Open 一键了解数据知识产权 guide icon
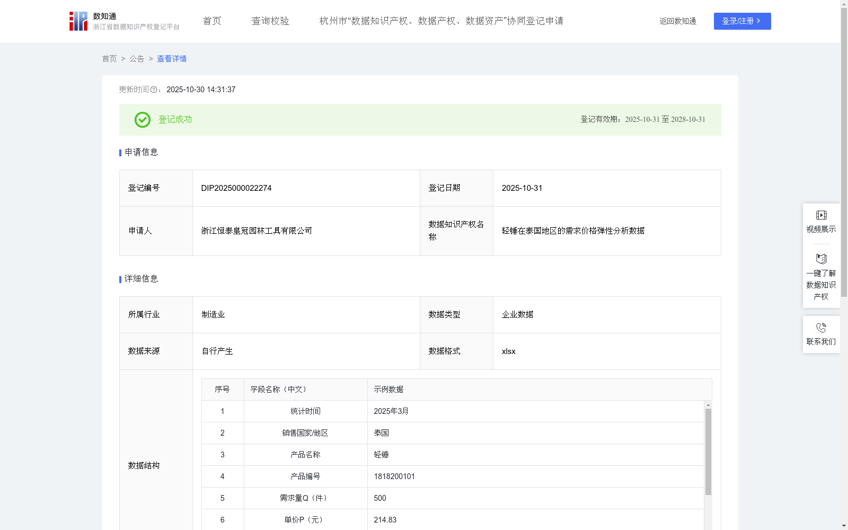This screenshot has height=530, width=848. tap(821, 259)
